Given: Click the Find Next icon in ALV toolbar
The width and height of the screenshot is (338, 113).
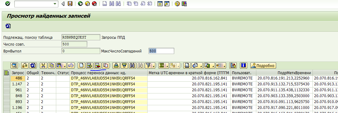Looking at the screenshot, I should pyautogui.click(x=140, y=65).
